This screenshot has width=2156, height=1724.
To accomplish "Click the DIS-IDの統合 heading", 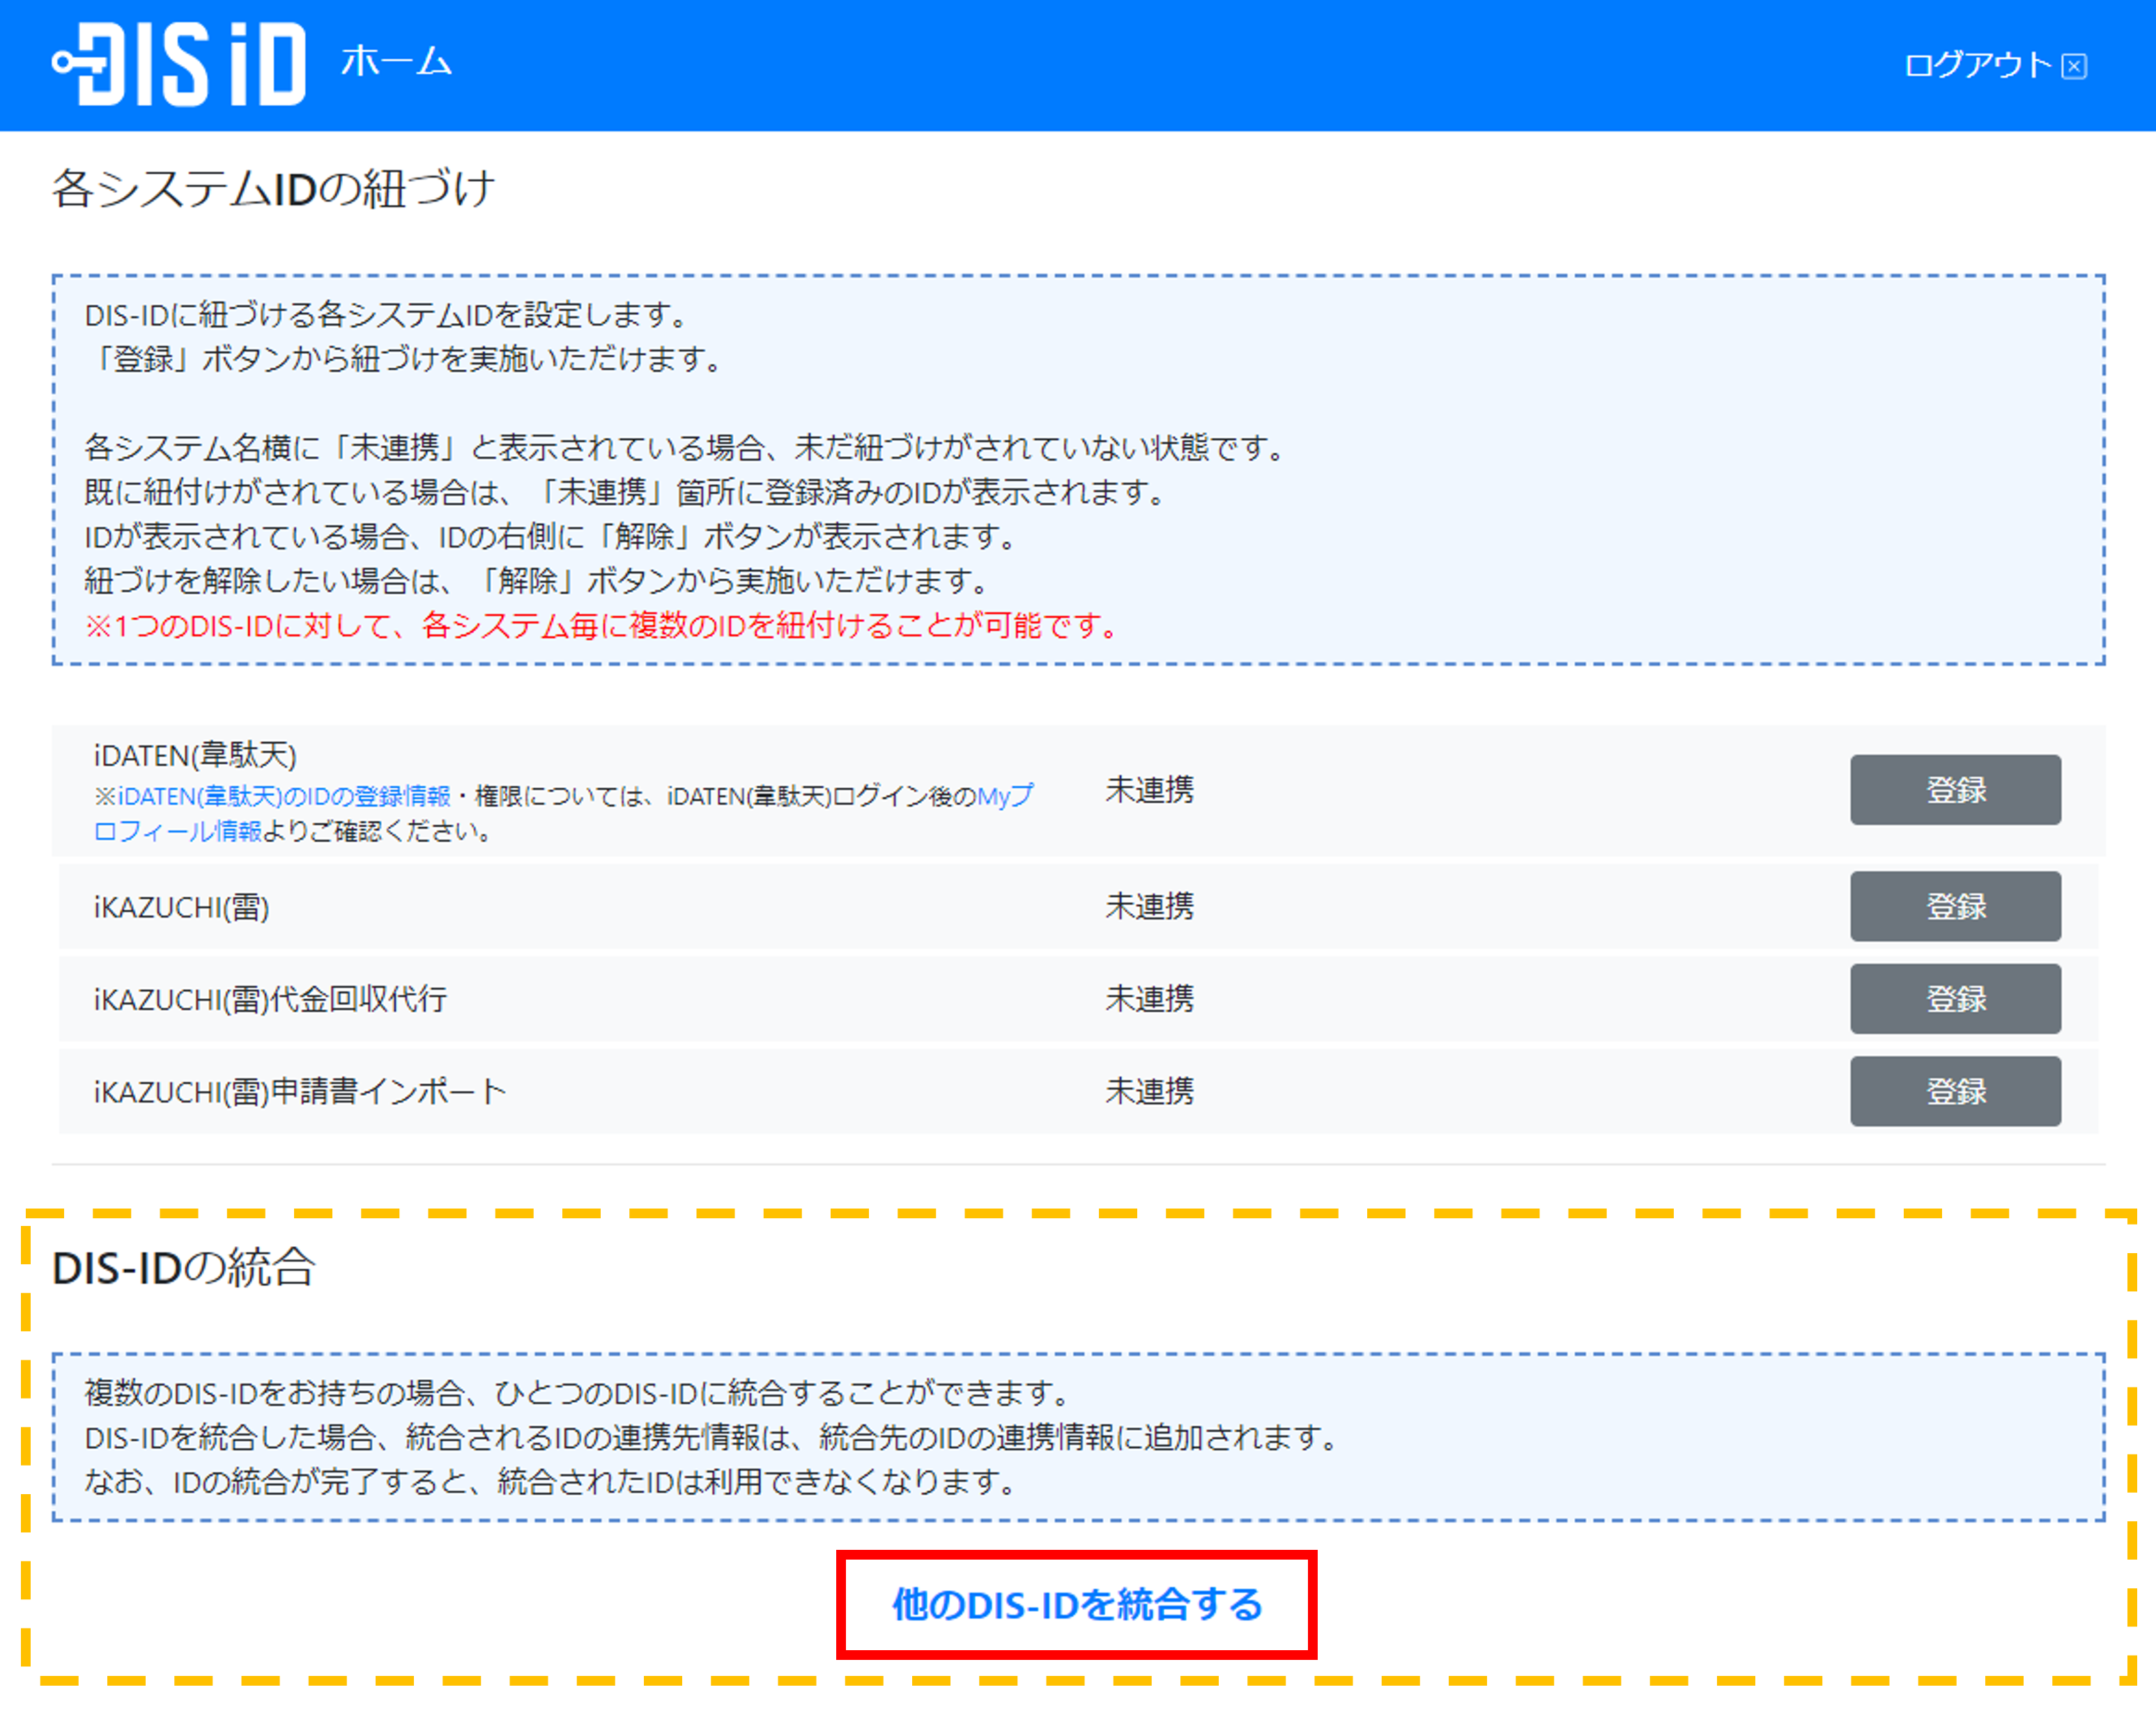I will [x=184, y=1267].
